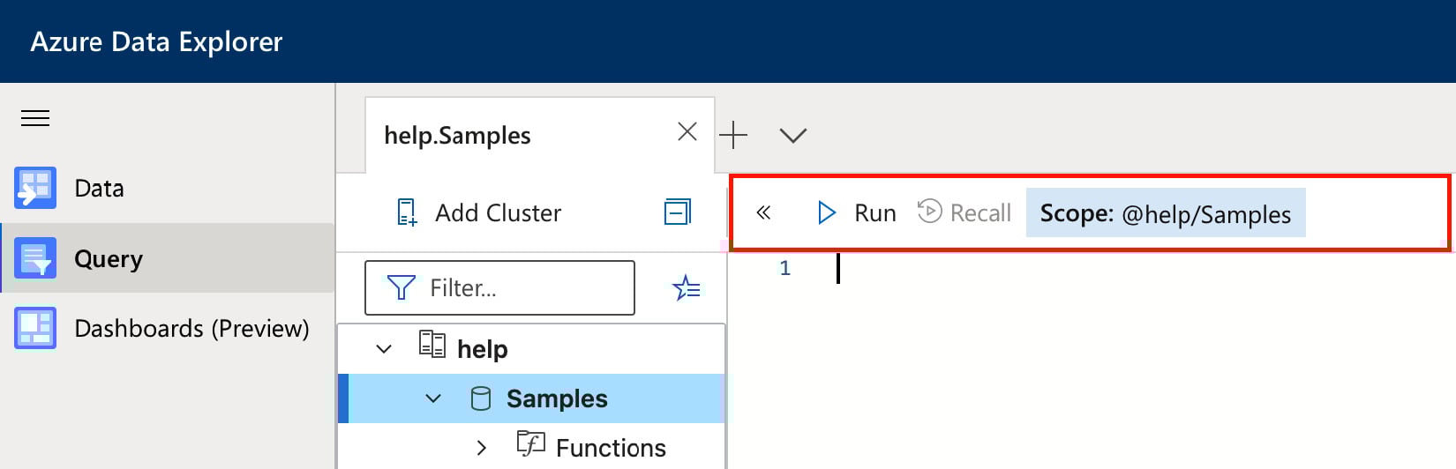
Task: Click the funnel filter icon
Action: (402, 287)
